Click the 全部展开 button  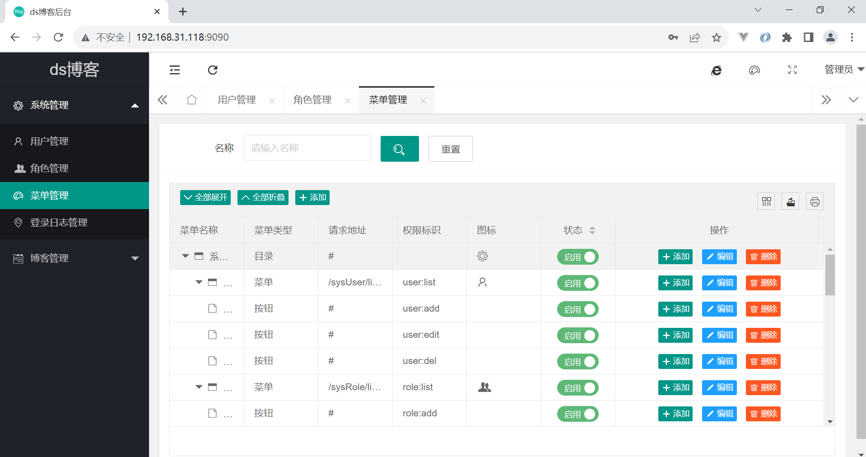point(205,197)
